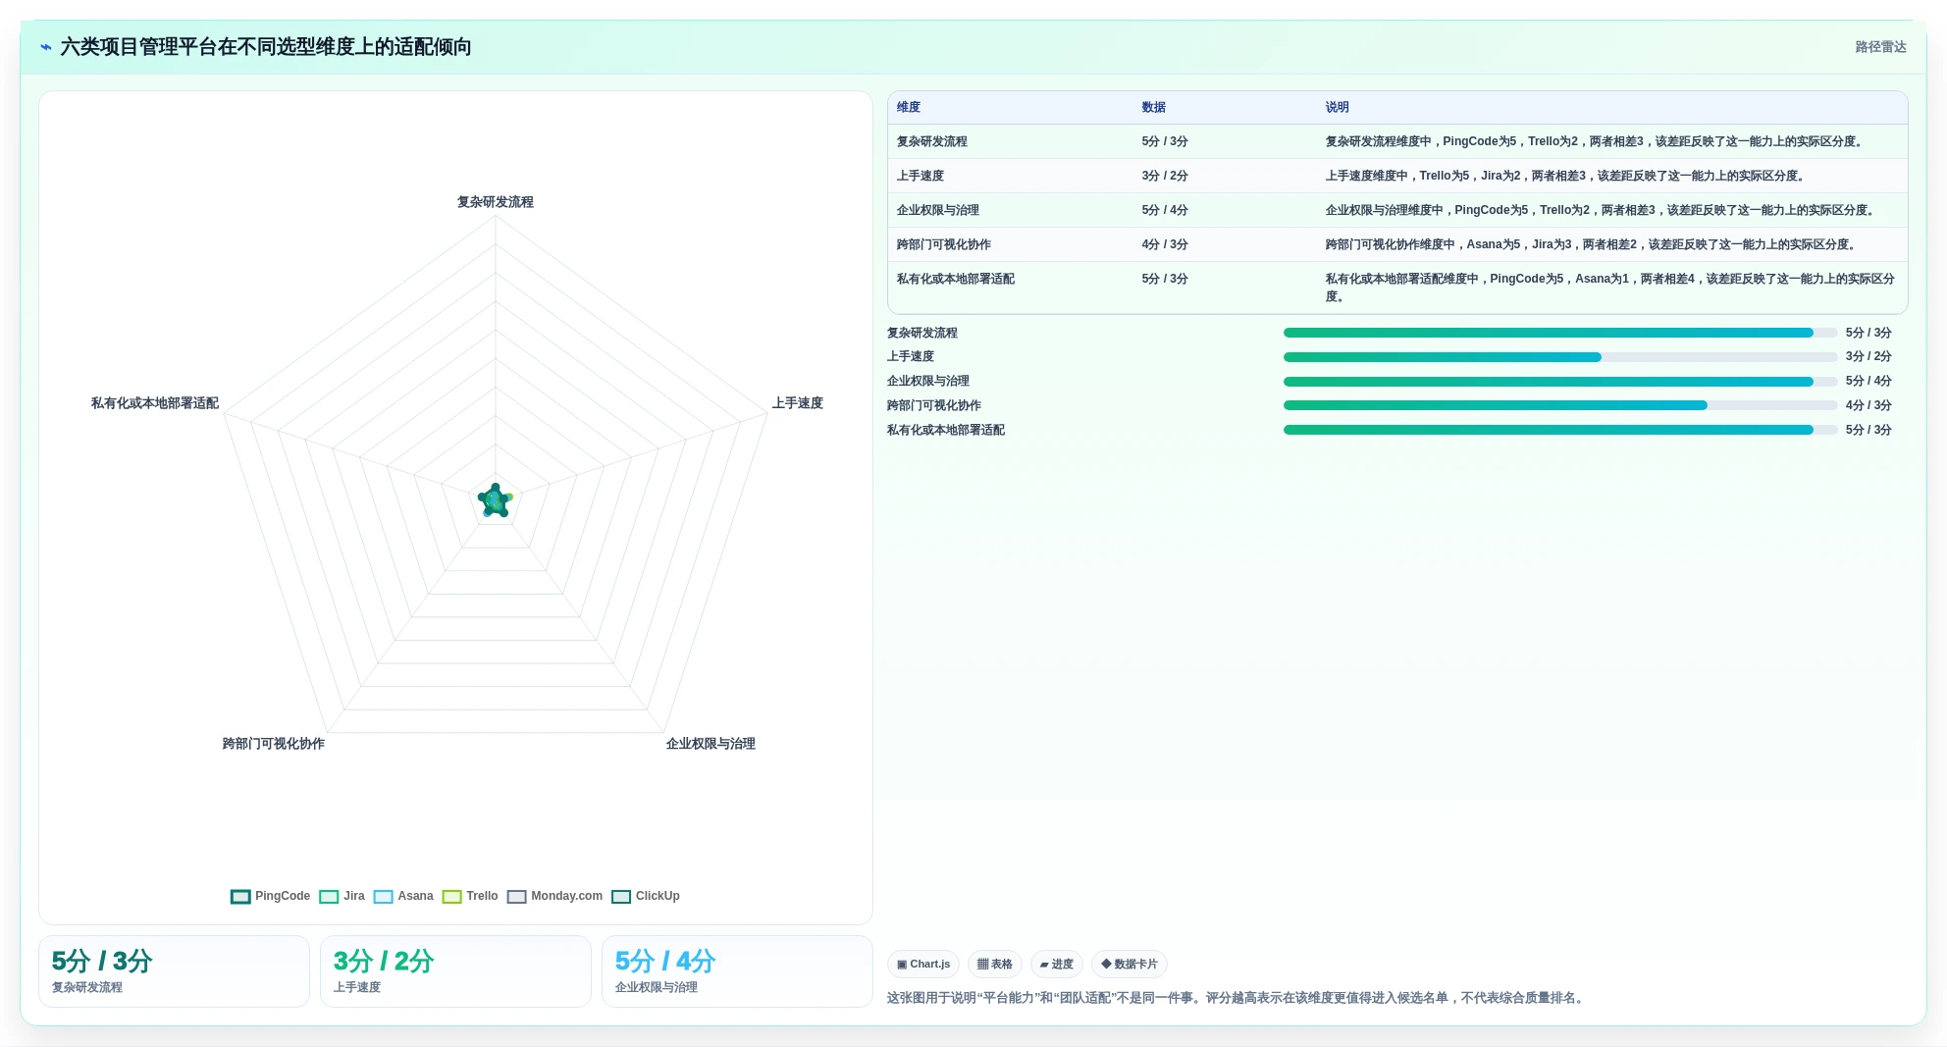Click the radar data polygon at center

click(495, 500)
